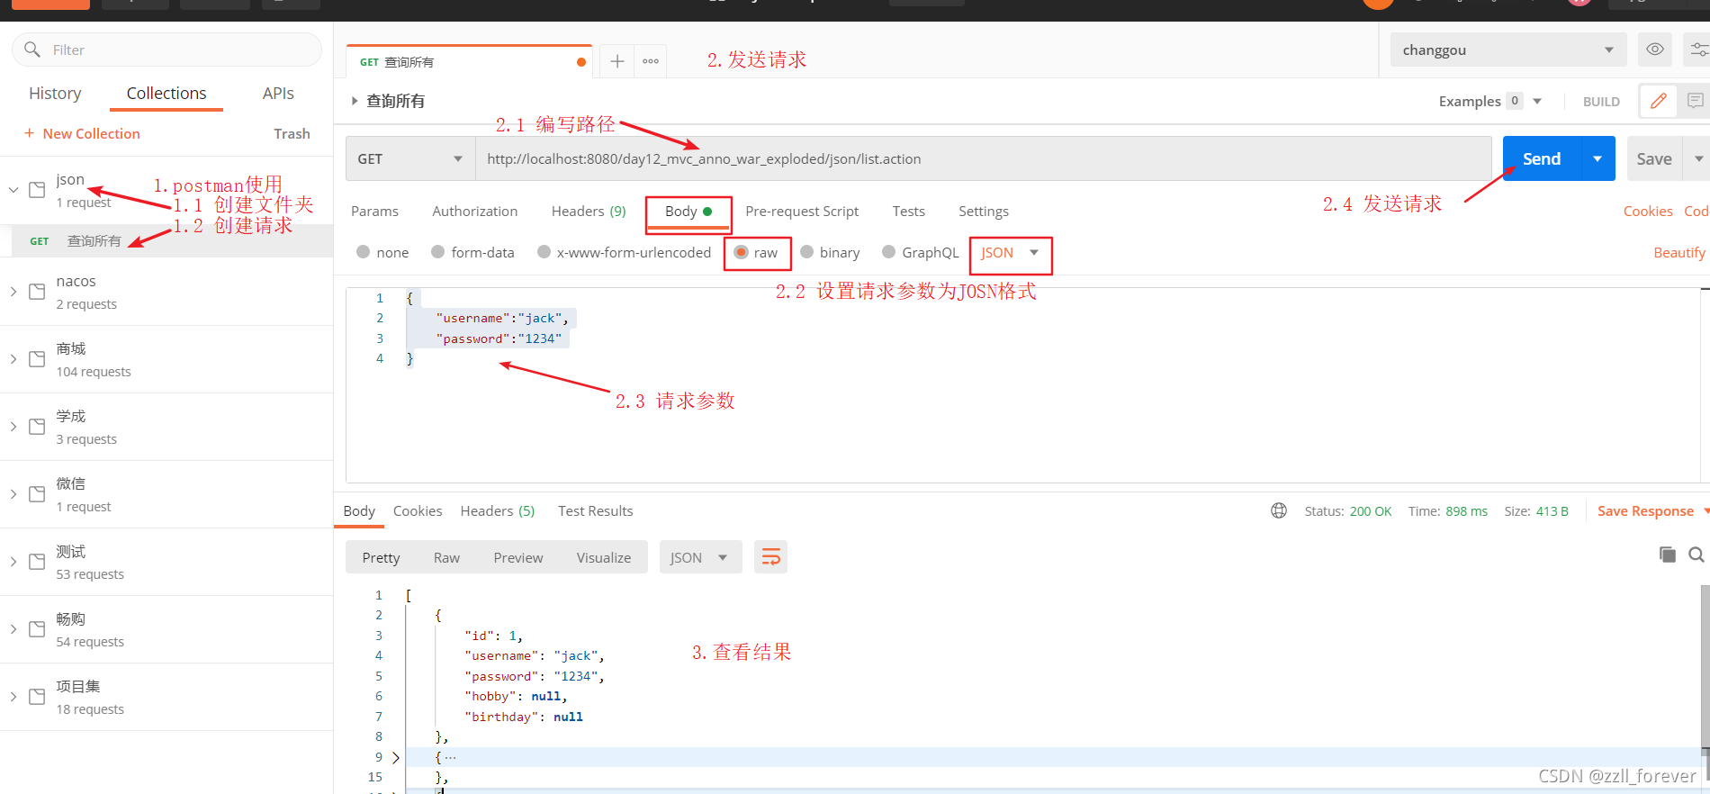Expand the nacos collection chevron
Image resolution: width=1710 pixels, height=794 pixels.
13,292
